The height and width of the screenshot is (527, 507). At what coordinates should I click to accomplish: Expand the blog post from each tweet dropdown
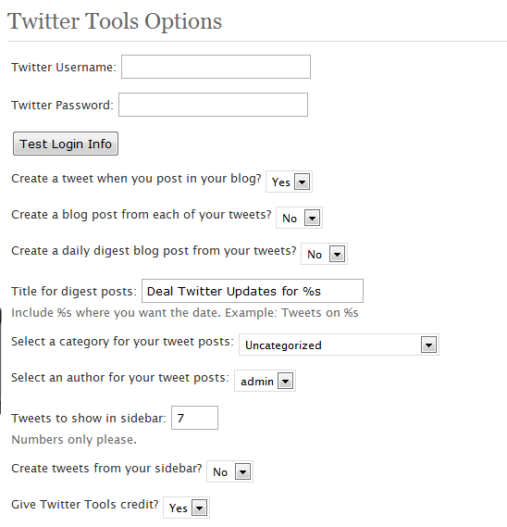point(299,219)
